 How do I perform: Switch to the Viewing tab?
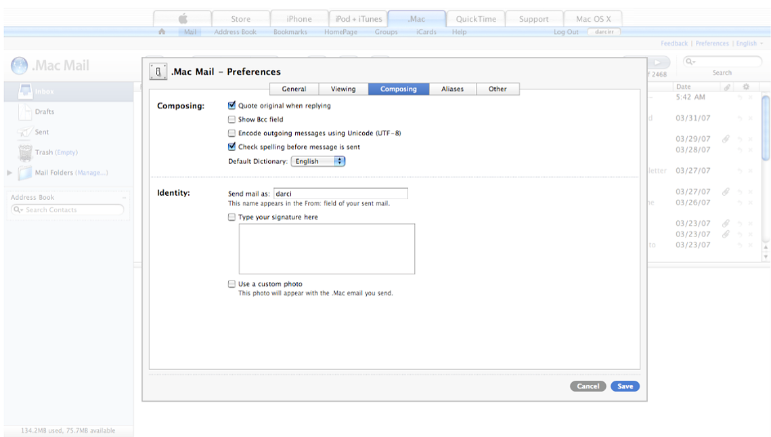(343, 89)
